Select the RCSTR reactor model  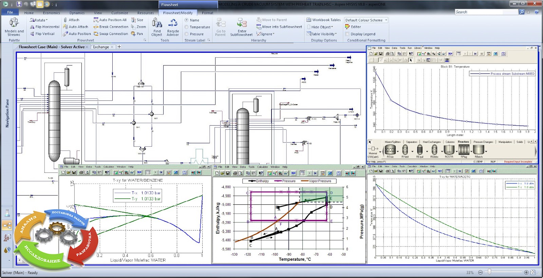(x=449, y=150)
